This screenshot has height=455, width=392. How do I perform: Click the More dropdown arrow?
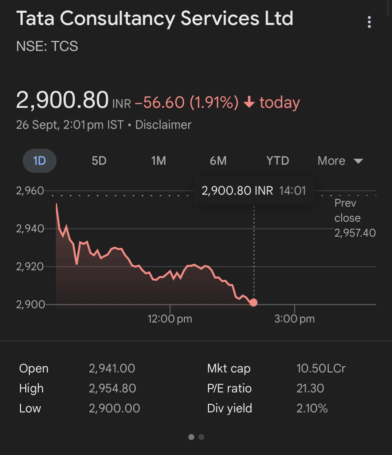(358, 161)
